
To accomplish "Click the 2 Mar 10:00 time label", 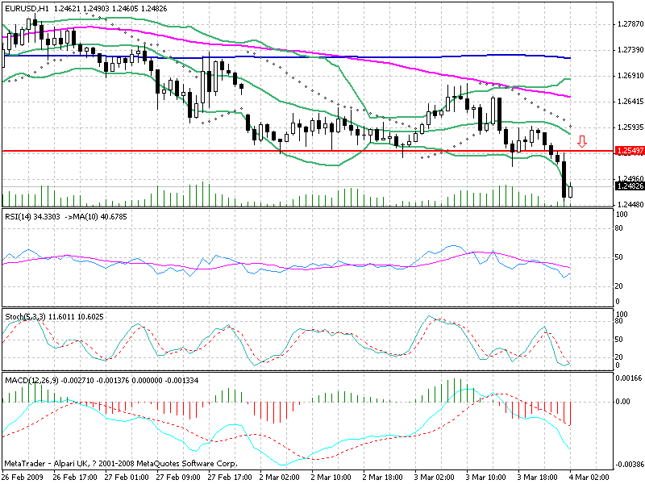I will 331,478.
